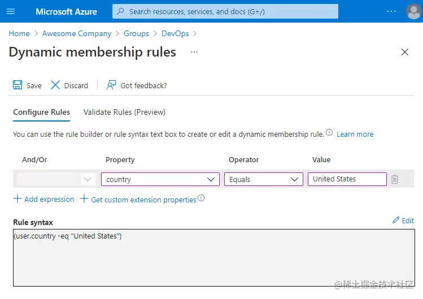The image size is (423, 299).
Task: Switch to Configure Rules tab
Action: pos(42,112)
